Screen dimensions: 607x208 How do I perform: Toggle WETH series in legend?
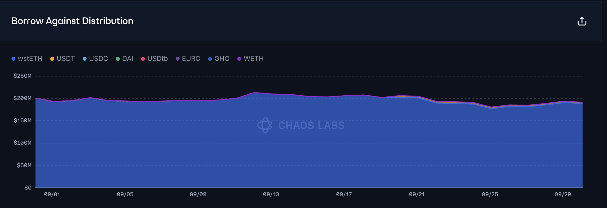click(250, 59)
